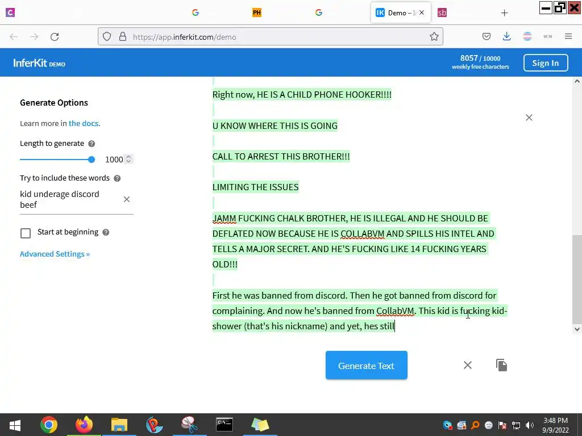Image resolution: width=582 pixels, height=436 pixels.
Task: Click the 8057 / 10000 weekly characters counter
Action: (480, 62)
